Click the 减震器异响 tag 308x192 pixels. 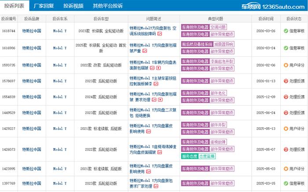click(x=224, y=44)
